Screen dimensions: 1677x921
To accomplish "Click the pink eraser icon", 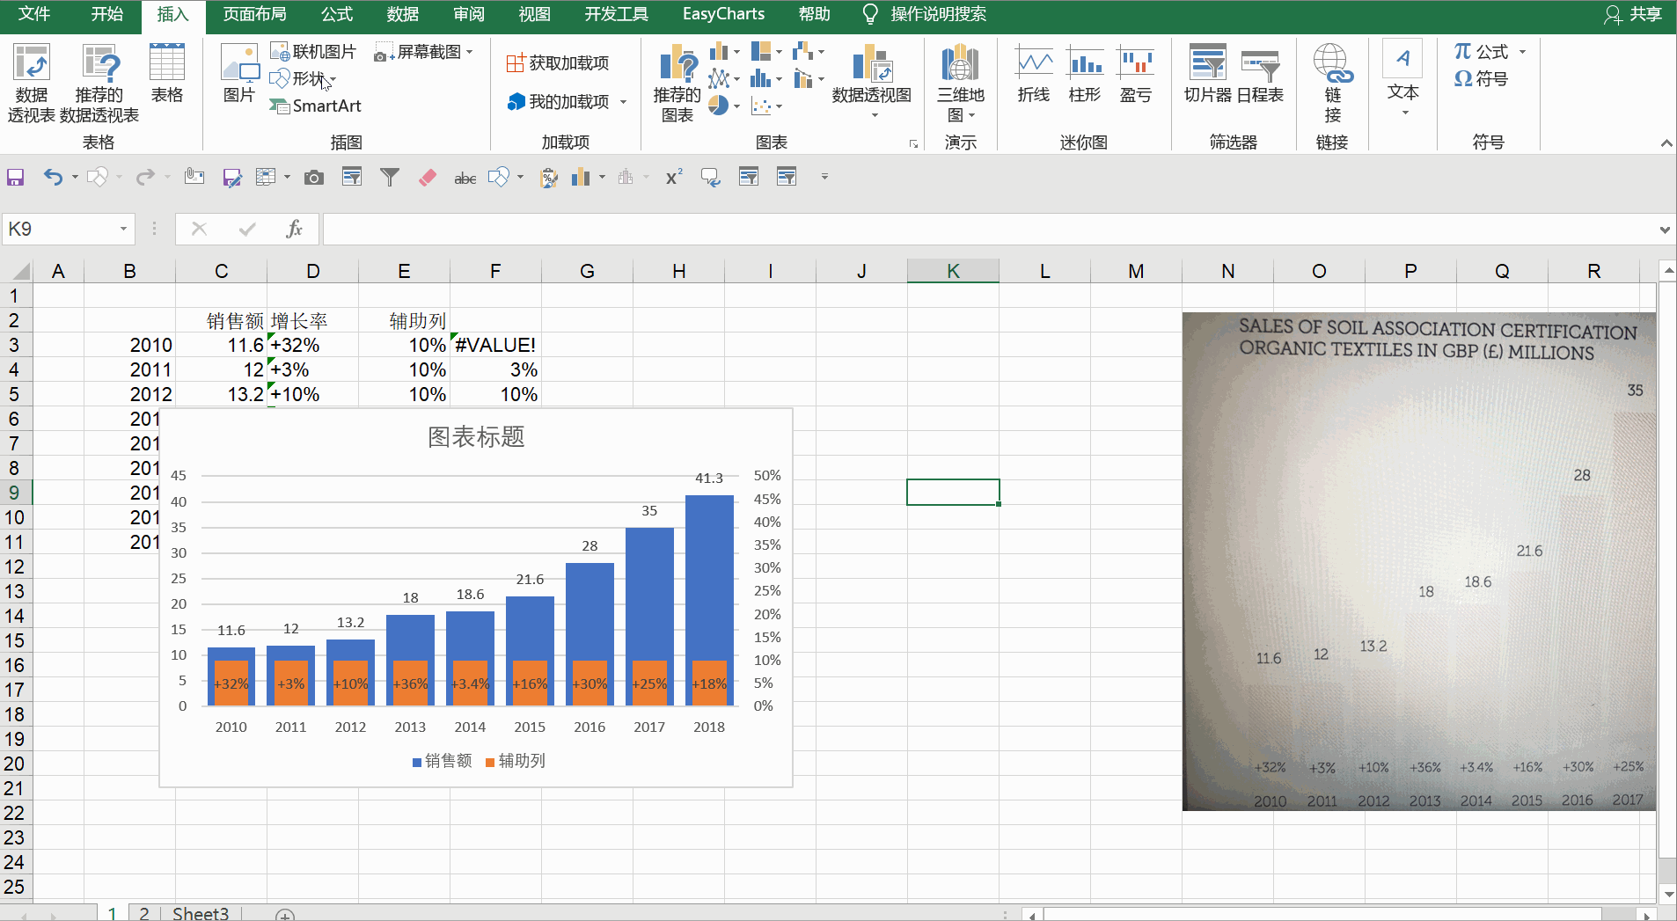I will (428, 178).
